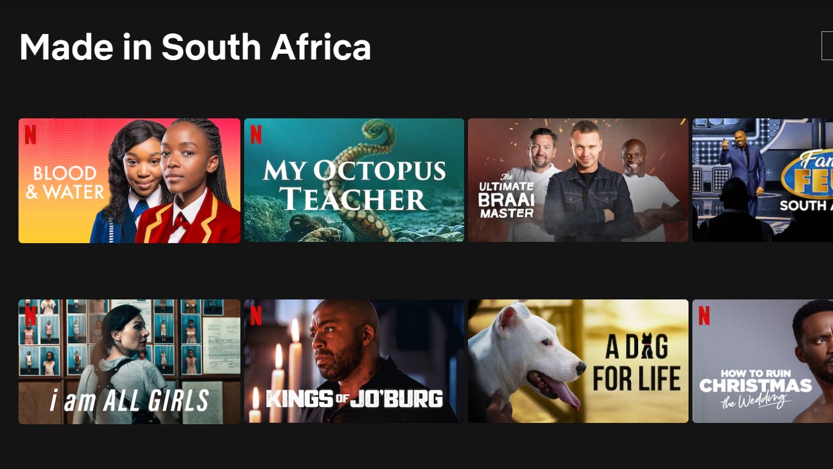Open the My Octopus Teacher thumbnail

point(354,180)
